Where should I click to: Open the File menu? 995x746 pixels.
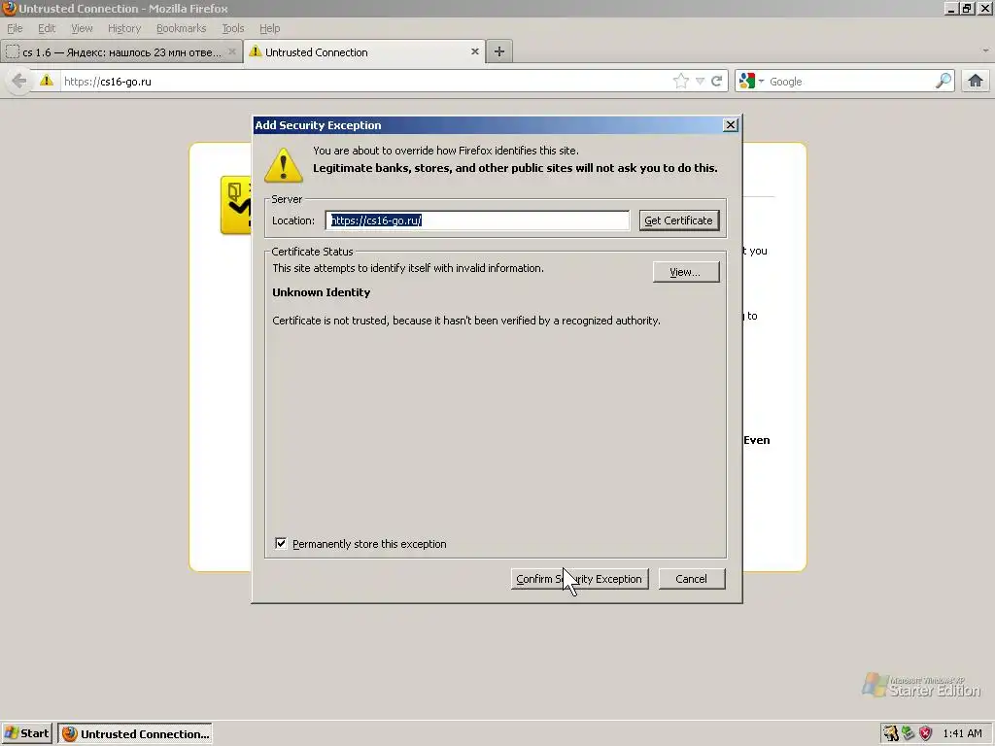pos(15,28)
